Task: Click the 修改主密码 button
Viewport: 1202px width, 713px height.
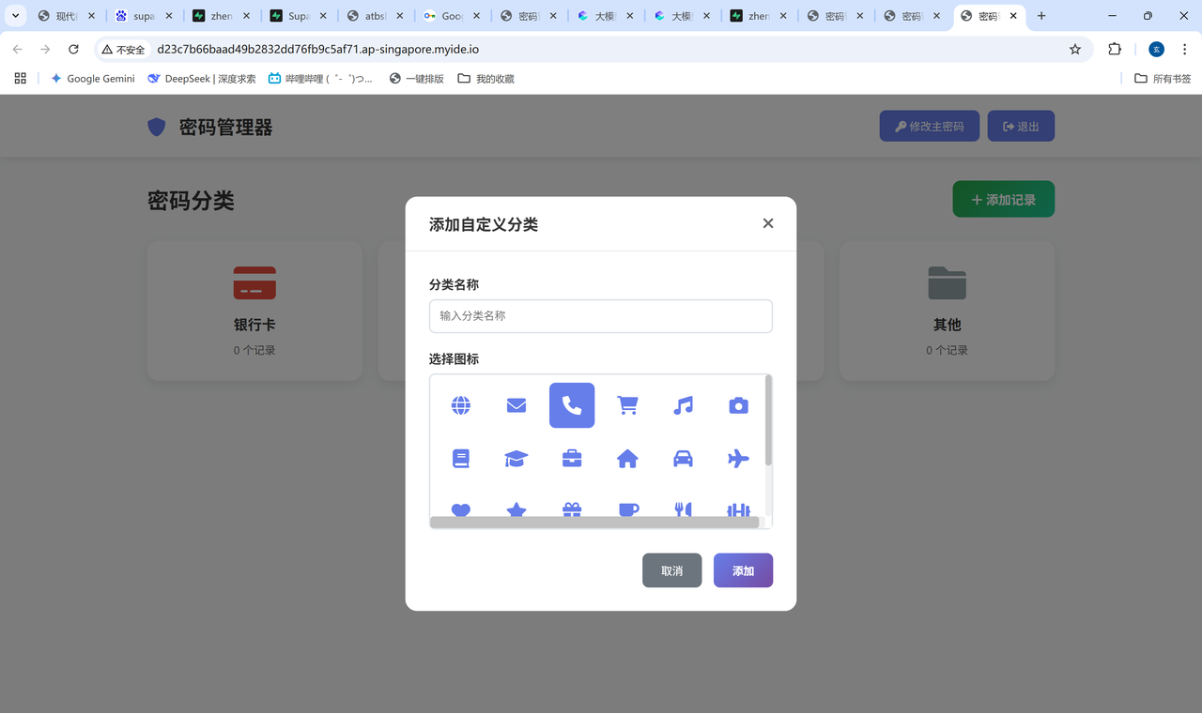Action: point(930,127)
